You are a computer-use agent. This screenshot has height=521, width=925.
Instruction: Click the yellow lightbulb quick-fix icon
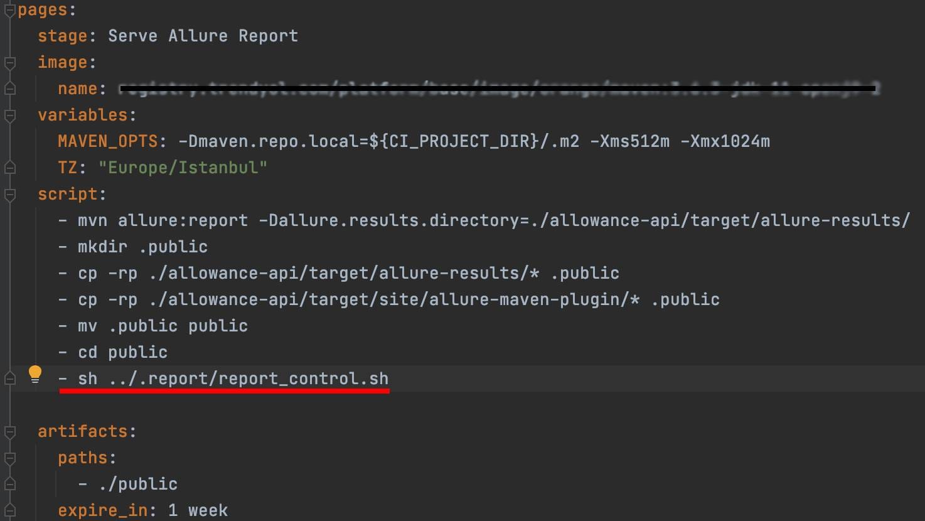(x=35, y=375)
